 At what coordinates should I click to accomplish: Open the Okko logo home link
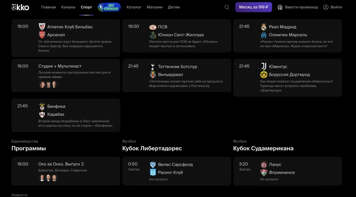(20, 7)
